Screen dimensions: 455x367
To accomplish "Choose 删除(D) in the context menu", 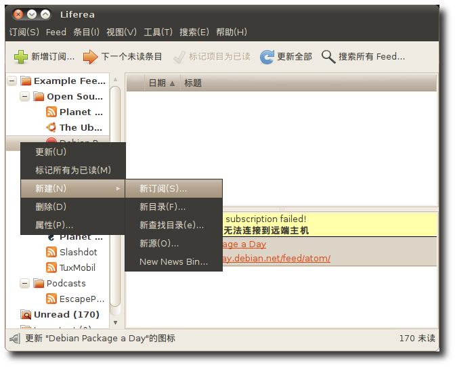I will coord(73,207).
